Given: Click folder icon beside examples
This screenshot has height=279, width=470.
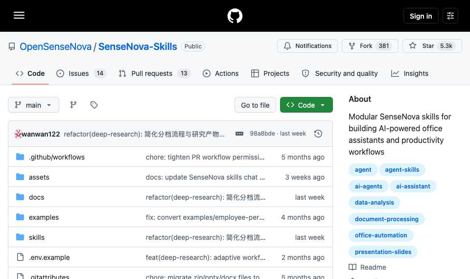Looking at the screenshot, I should coord(20,217).
